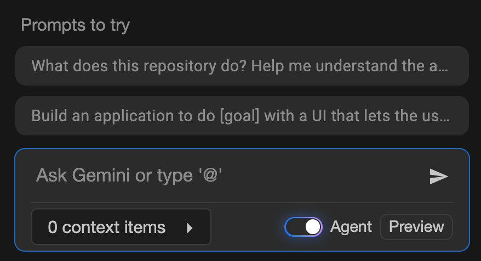The height and width of the screenshot is (261, 481).
Task: Click the '@' symbol in the input placeholder
Action: tap(211, 176)
